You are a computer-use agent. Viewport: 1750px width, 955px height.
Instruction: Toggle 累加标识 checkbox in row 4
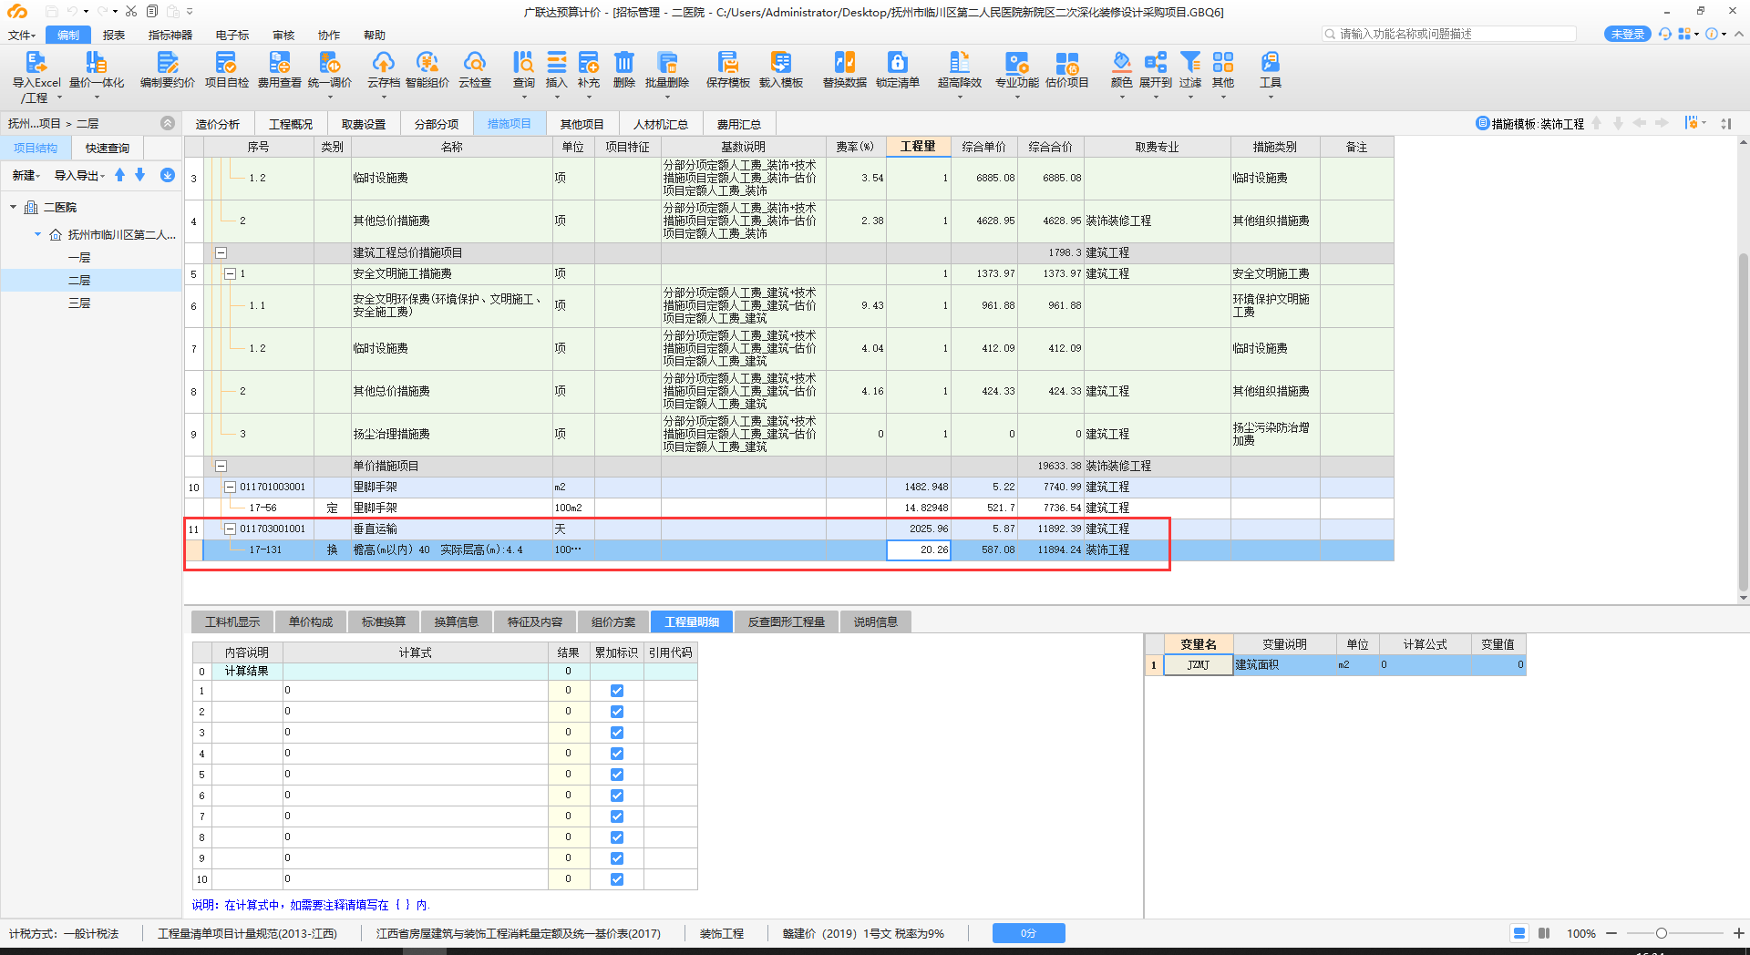click(x=617, y=754)
